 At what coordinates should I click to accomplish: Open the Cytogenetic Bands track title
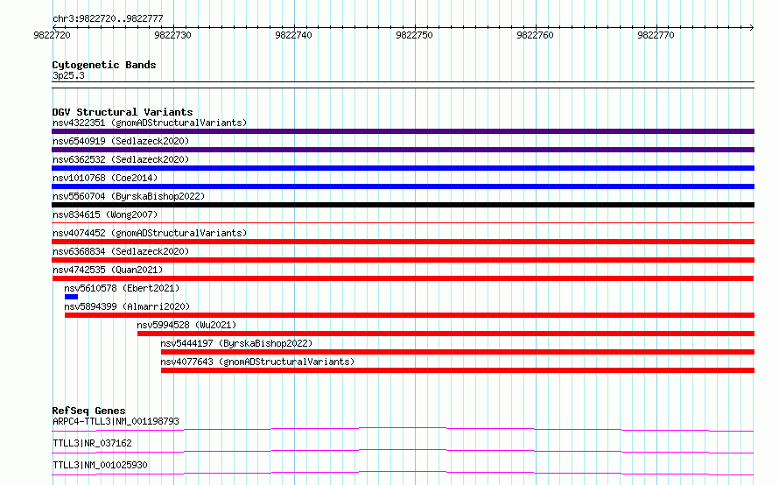pyautogui.click(x=104, y=65)
